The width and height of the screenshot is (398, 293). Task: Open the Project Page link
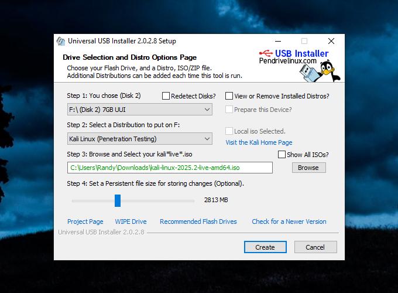[85, 222]
